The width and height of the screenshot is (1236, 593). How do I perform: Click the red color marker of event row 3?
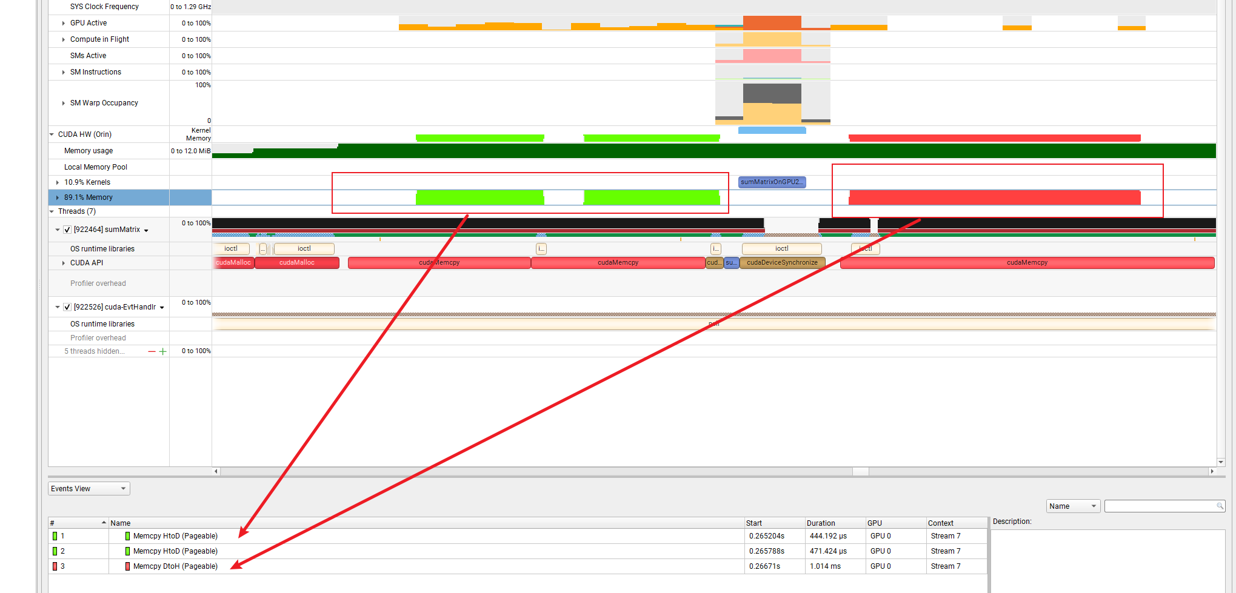pos(55,566)
